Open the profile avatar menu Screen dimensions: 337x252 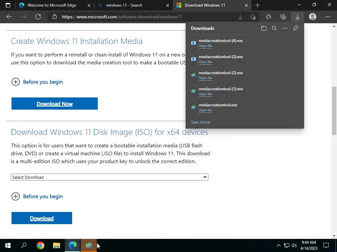[313, 17]
